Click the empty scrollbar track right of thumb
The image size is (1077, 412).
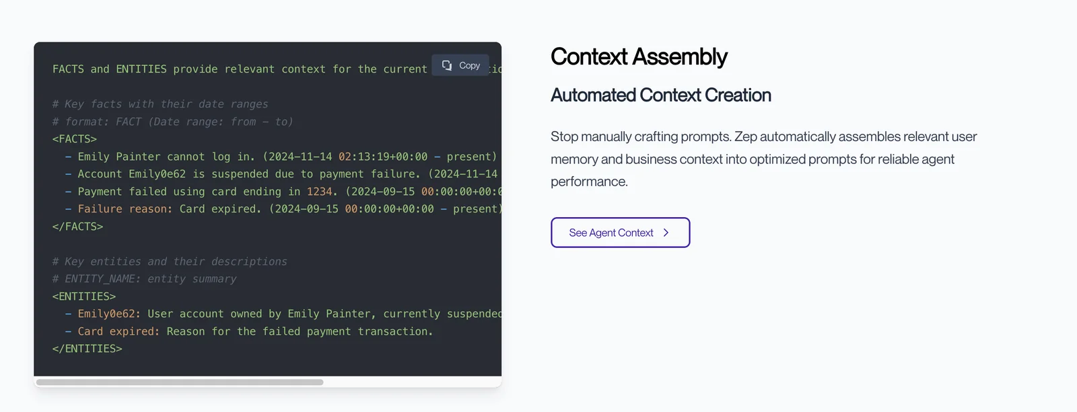coord(411,382)
